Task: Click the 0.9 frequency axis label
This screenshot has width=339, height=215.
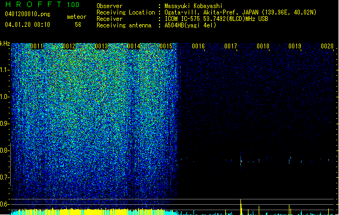Action: 4,124
